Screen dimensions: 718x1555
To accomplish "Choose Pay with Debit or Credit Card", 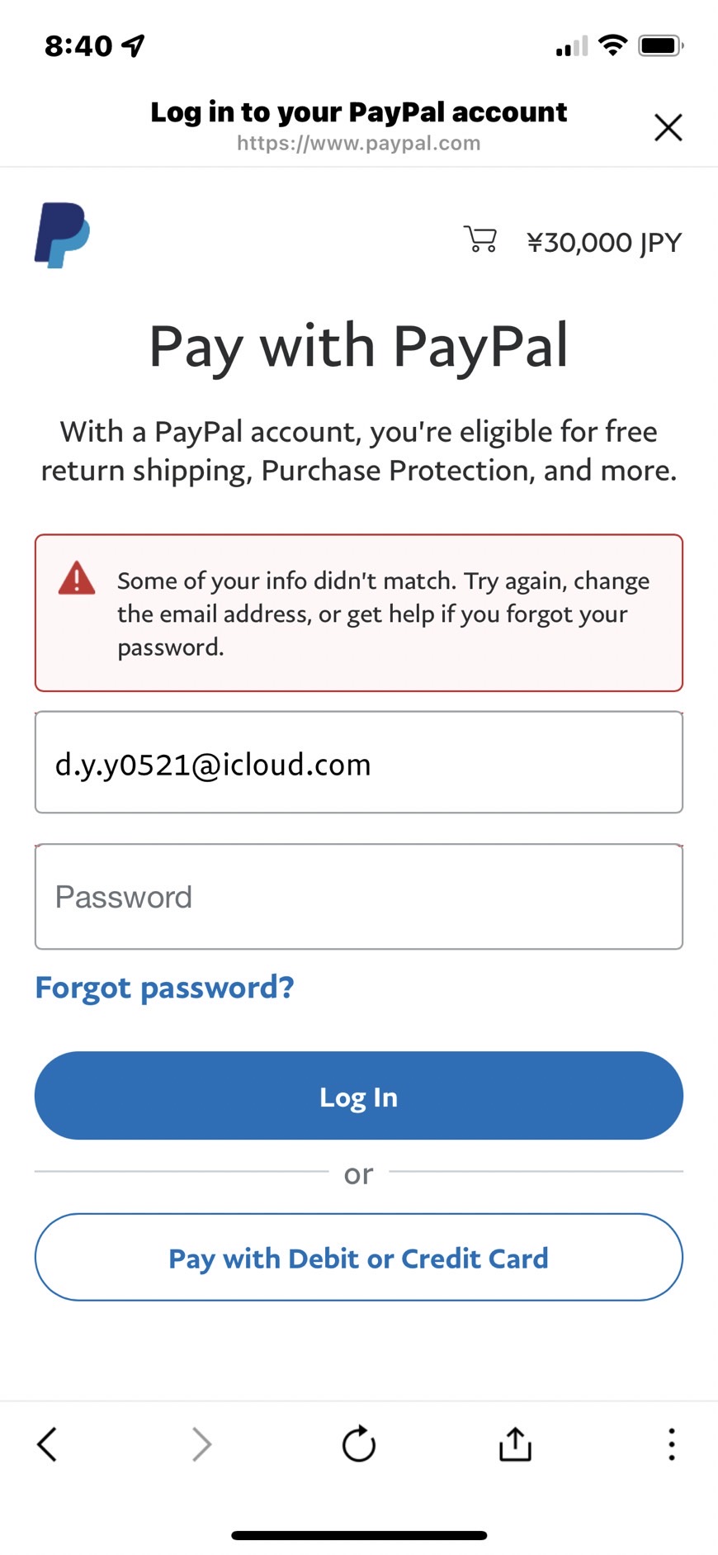I will pos(359,1257).
